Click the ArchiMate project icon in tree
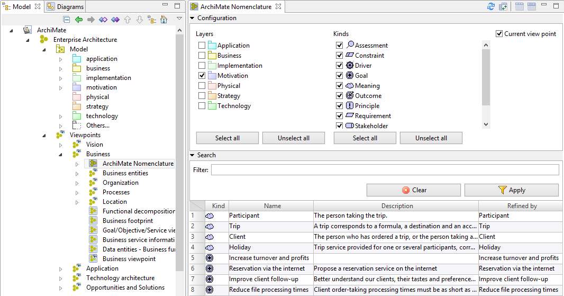Image resolution: width=564 pixels, height=296 pixels. 28,30
